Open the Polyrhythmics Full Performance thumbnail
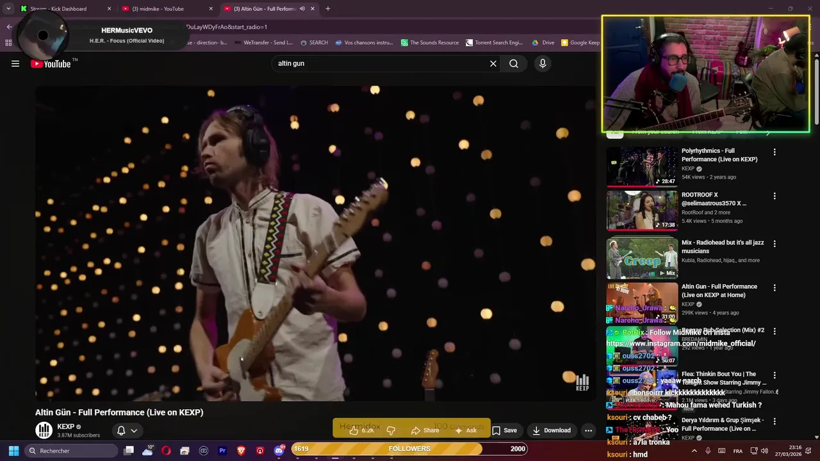Viewport: 820px width, 461px height. click(x=642, y=166)
